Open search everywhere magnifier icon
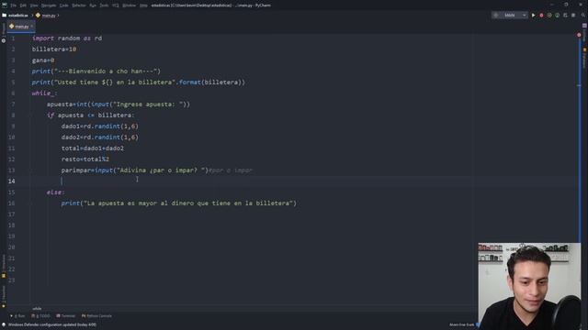Image resolution: width=588 pixels, height=330 pixels. point(583,16)
